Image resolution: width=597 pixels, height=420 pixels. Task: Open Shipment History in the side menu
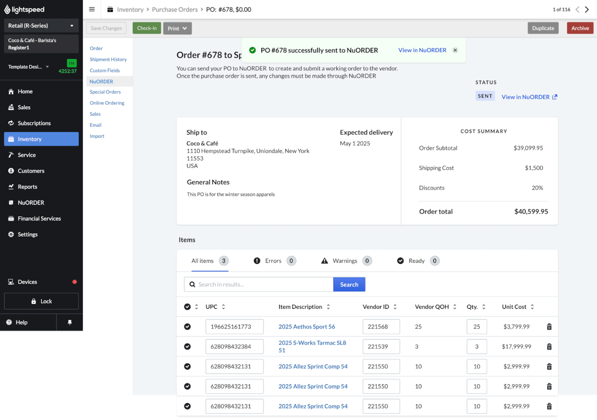coord(108,59)
